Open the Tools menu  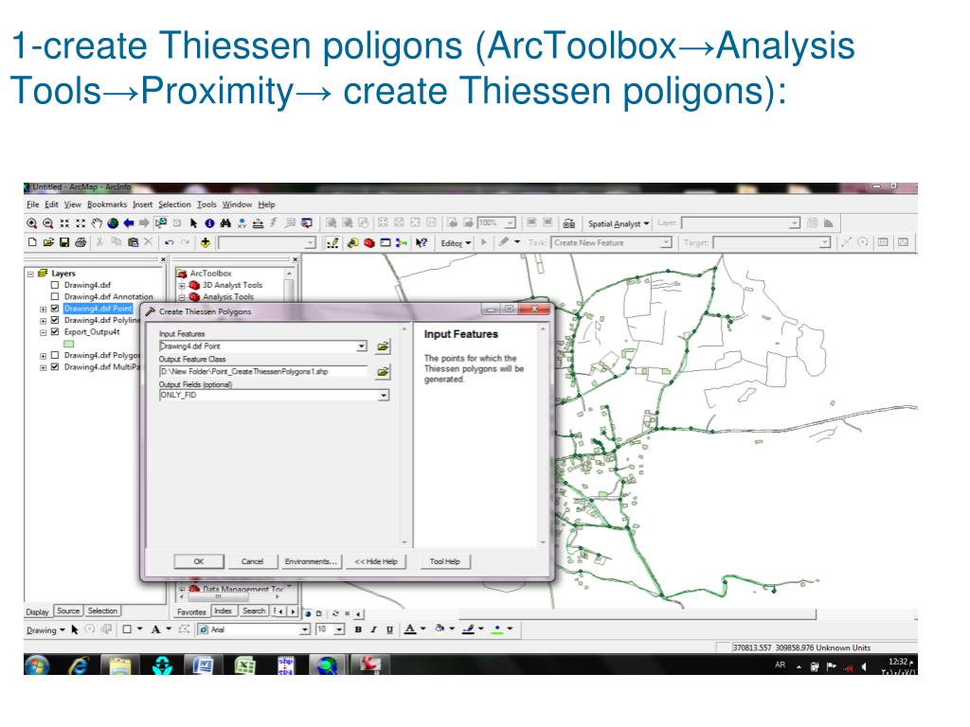pyautogui.click(x=207, y=204)
